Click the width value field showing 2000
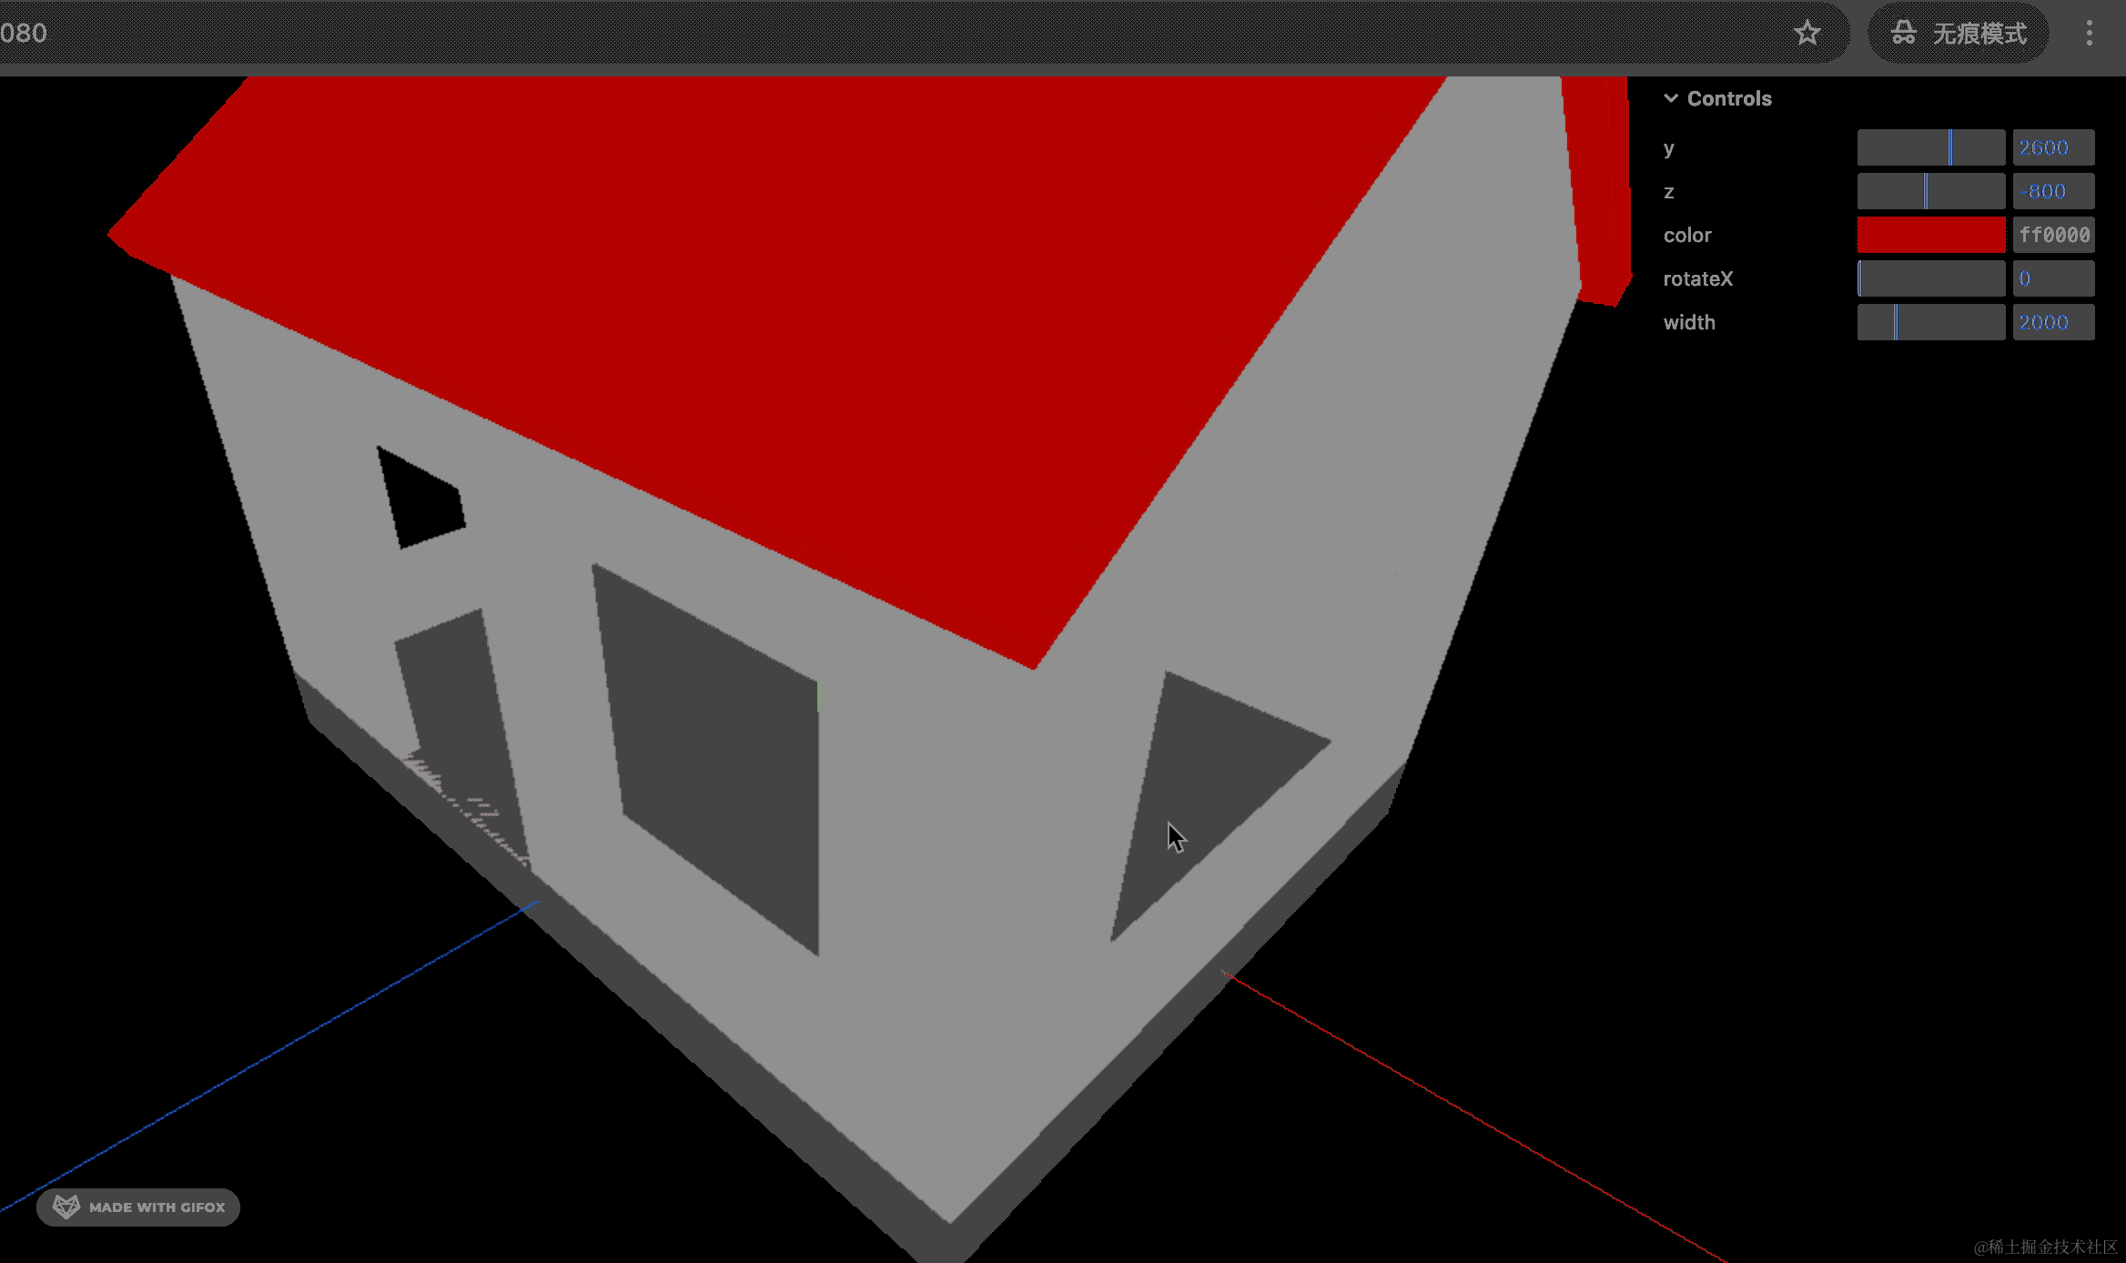The width and height of the screenshot is (2126, 1263). tap(2053, 322)
